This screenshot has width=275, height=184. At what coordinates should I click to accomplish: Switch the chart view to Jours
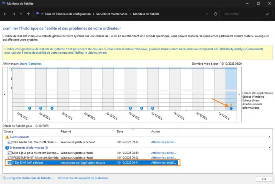pos(23,64)
